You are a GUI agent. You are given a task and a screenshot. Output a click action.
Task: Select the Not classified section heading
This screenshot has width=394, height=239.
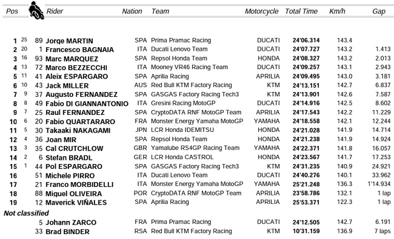(26, 213)
